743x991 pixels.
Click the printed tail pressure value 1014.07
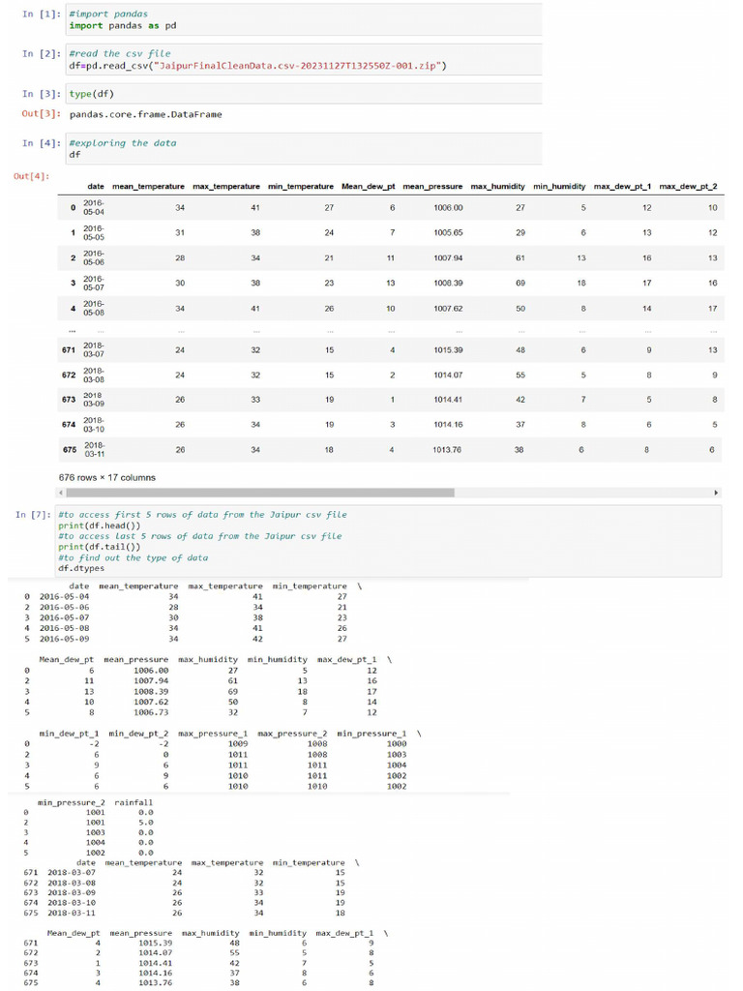tap(156, 953)
